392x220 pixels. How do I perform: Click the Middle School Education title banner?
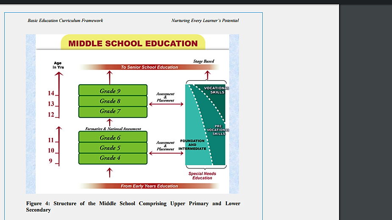coord(133,43)
